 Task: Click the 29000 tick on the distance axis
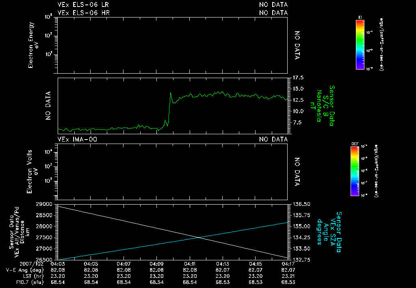[44, 204]
